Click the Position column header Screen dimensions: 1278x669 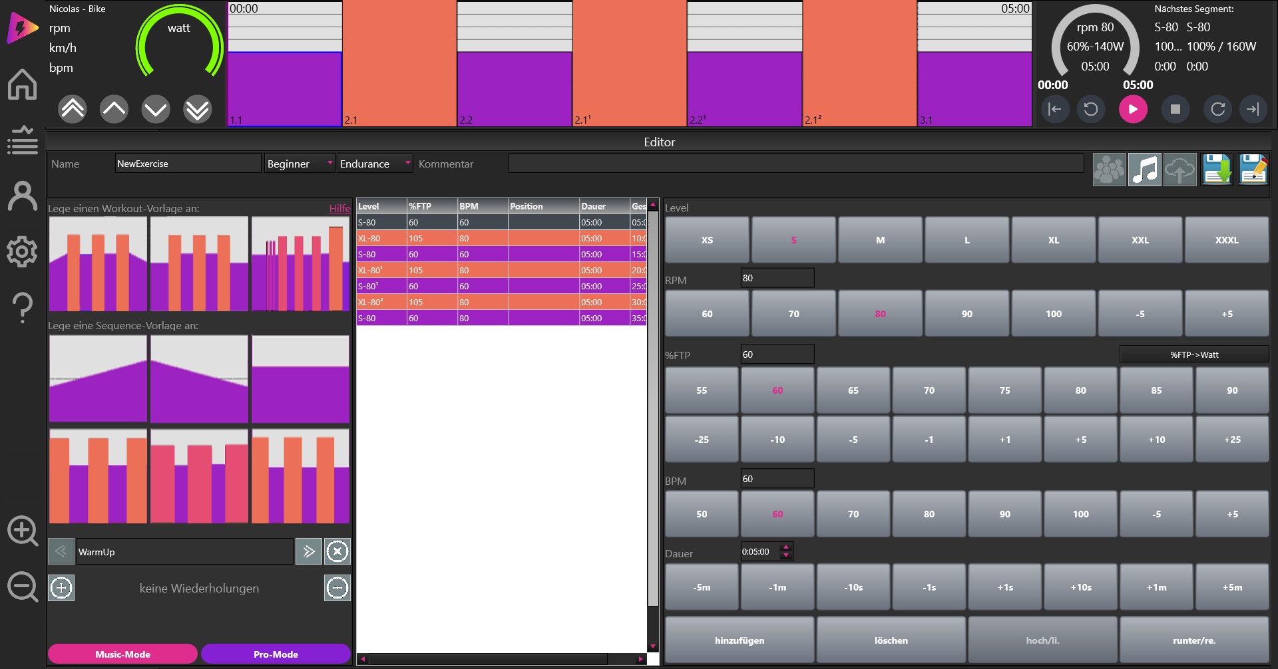(543, 206)
